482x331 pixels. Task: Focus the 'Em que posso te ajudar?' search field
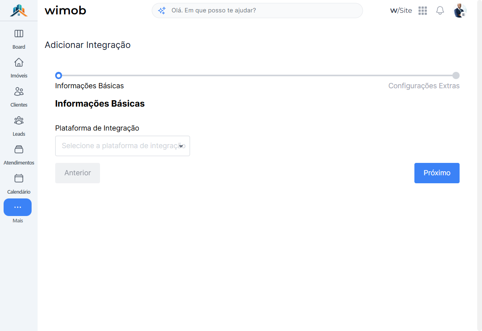pyautogui.click(x=257, y=11)
